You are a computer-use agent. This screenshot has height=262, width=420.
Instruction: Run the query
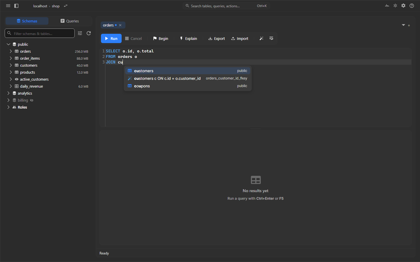[x=111, y=39]
